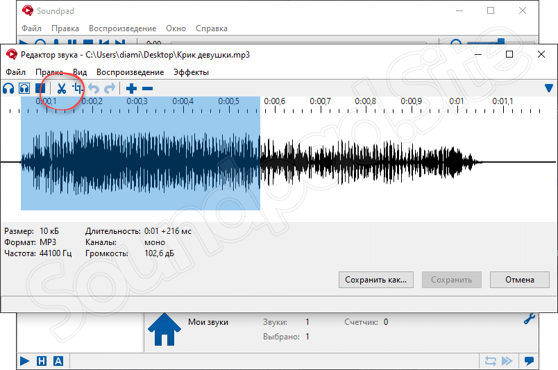Toggle the H button in status bar

tap(42, 361)
